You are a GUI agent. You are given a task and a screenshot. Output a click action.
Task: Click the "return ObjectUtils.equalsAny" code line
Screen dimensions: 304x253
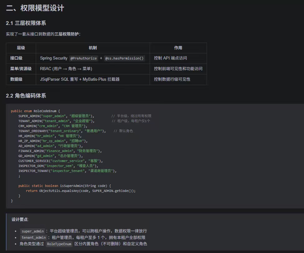tap(81, 191)
